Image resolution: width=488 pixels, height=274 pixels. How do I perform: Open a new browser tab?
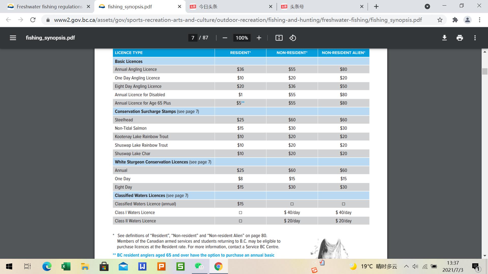tap(376, 7)
